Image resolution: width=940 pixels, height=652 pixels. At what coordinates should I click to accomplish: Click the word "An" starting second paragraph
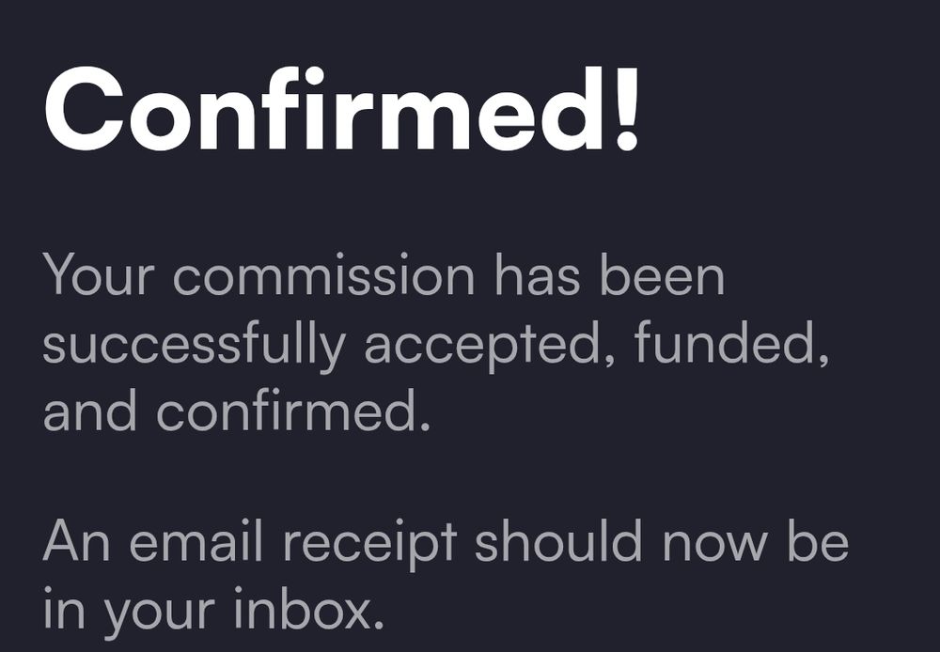76,541
